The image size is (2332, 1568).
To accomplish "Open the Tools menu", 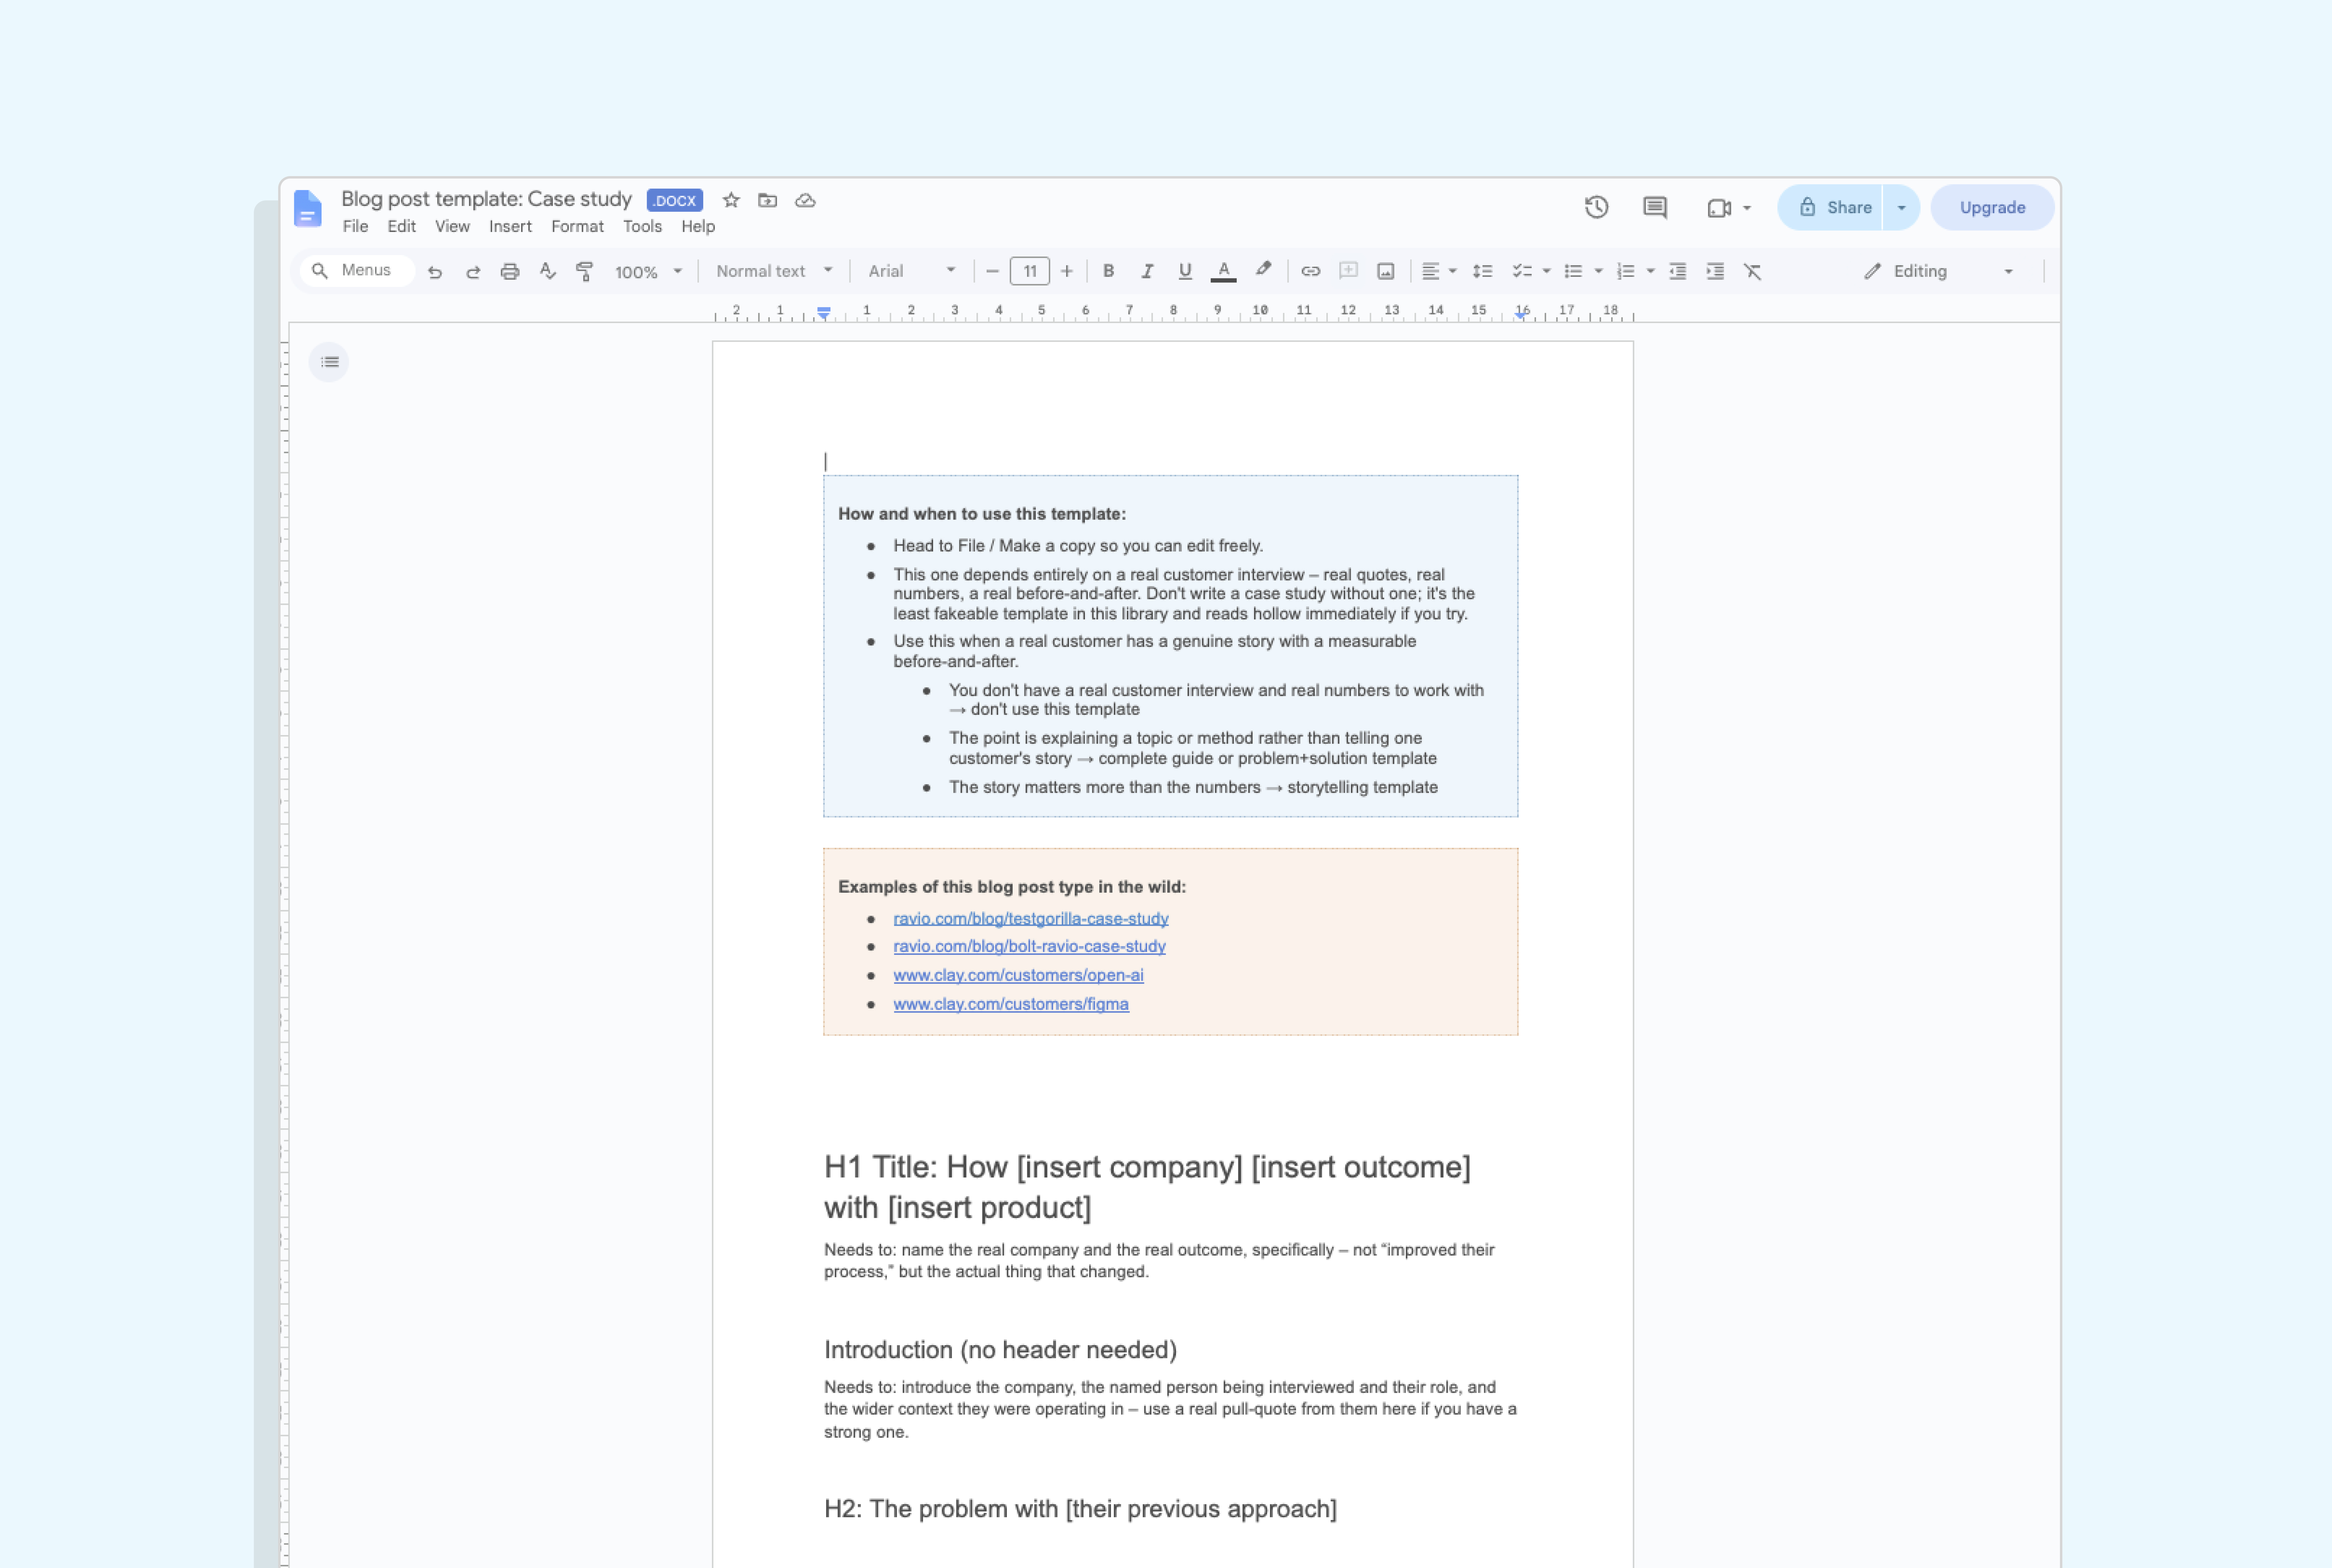I will (x=642, y=227).
